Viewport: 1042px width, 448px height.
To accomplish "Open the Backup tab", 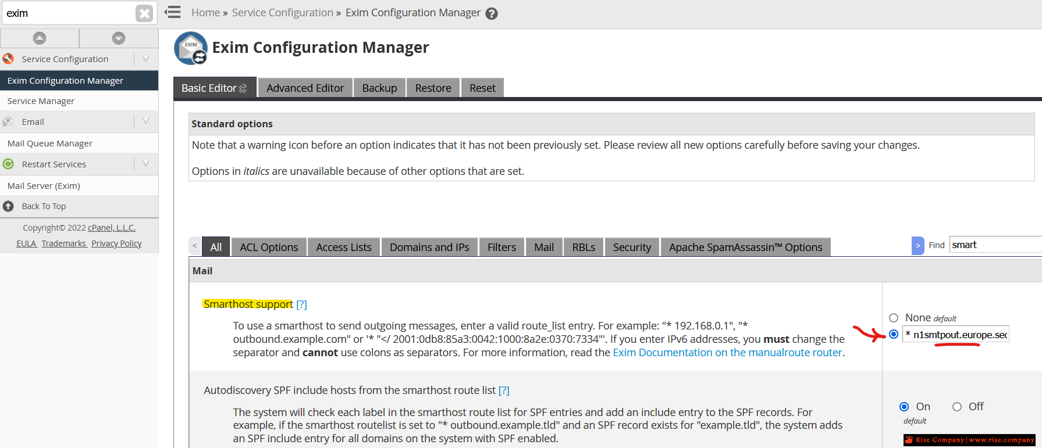I will tap(379, 88).
